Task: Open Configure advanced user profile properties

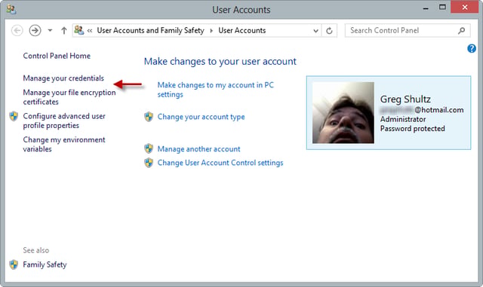Action: point(64,121)
